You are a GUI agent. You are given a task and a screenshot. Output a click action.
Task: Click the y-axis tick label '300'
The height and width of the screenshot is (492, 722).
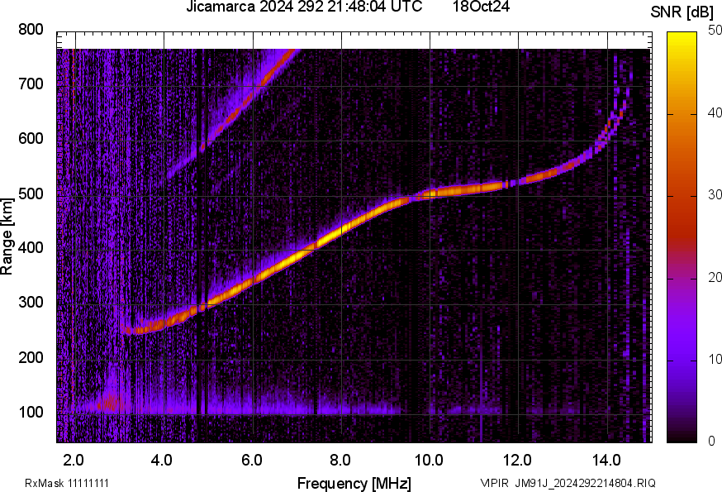(x=31, y=303)
